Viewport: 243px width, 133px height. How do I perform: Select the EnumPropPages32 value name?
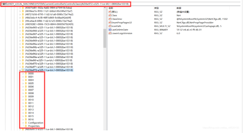coord(122,23)
